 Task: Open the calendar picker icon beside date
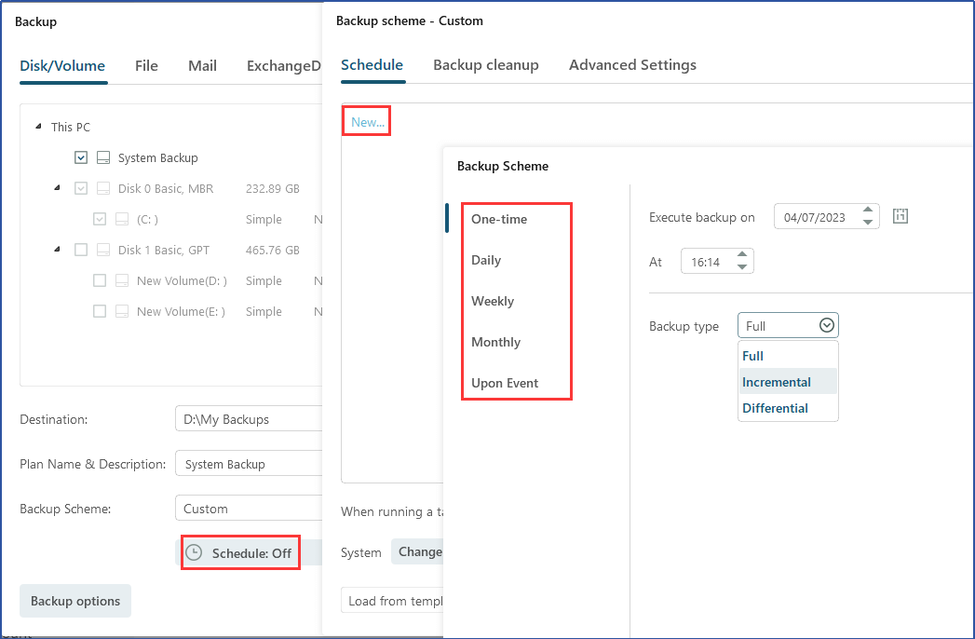pos(900,217)
